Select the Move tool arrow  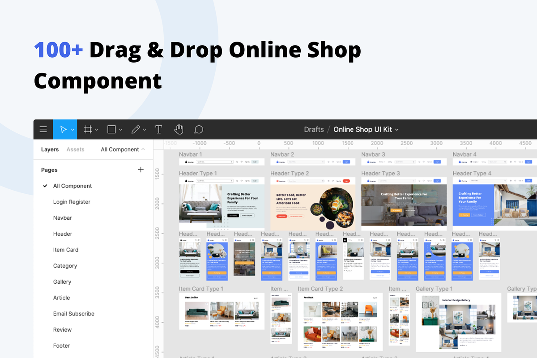63,129
